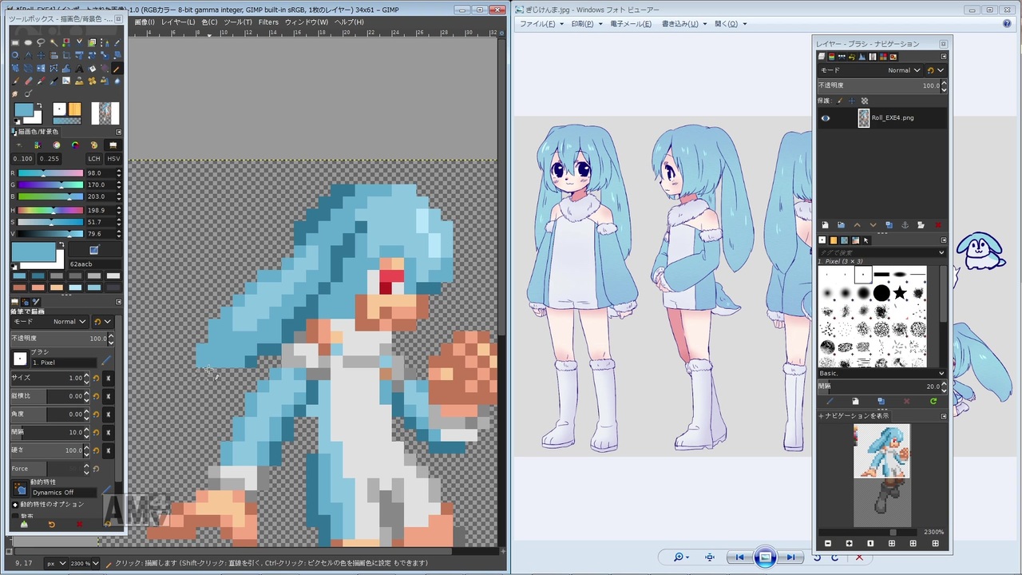Click the Windows Photo Viewer help icon

point(1008,24)
